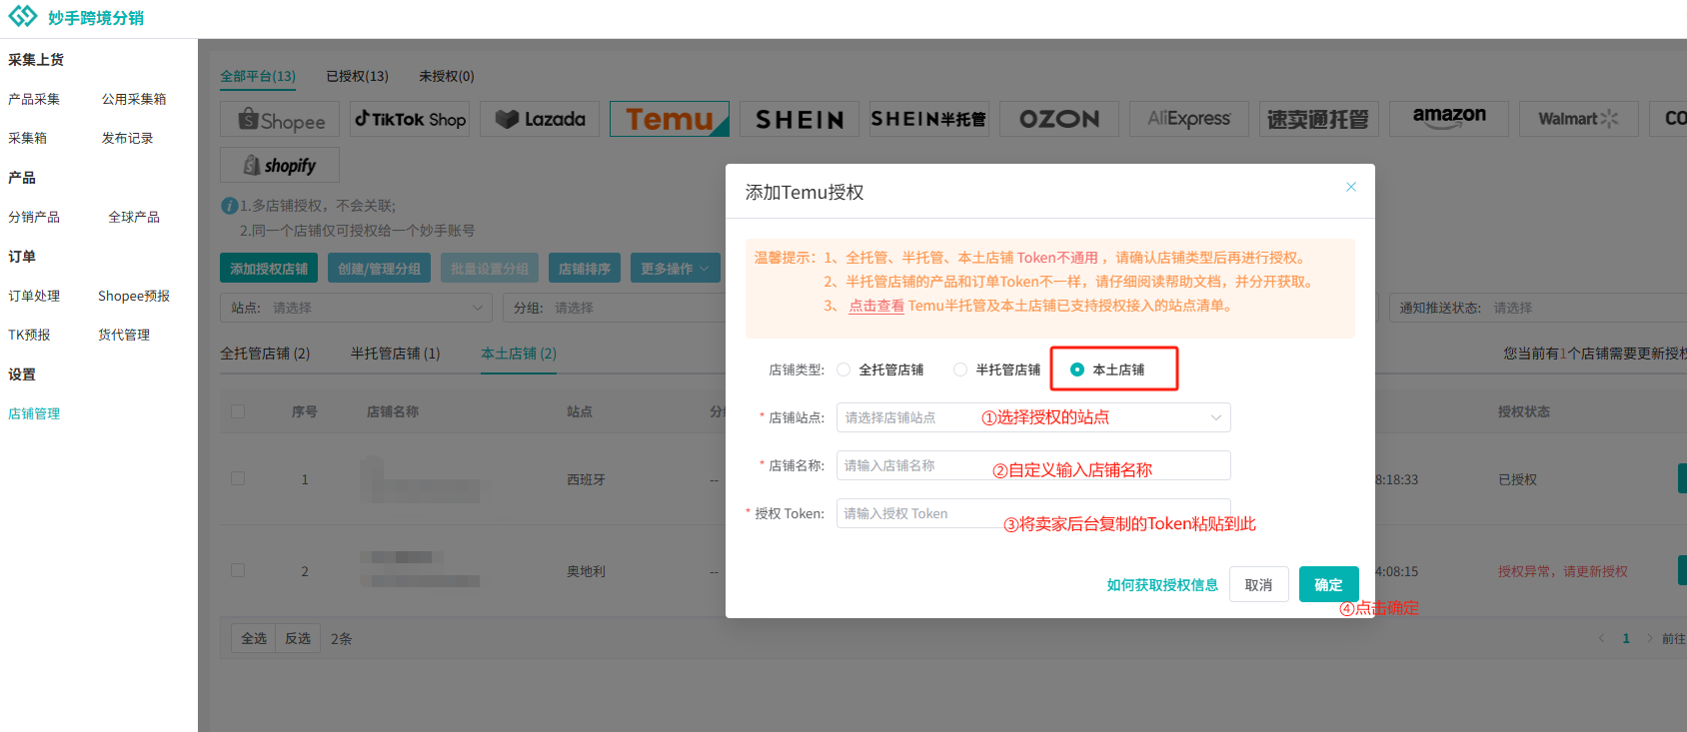The width and height of the screenshot is (1687, 732).
Task: Open 公用采集箱 in sidebar
Action: [x=134, y=99]
